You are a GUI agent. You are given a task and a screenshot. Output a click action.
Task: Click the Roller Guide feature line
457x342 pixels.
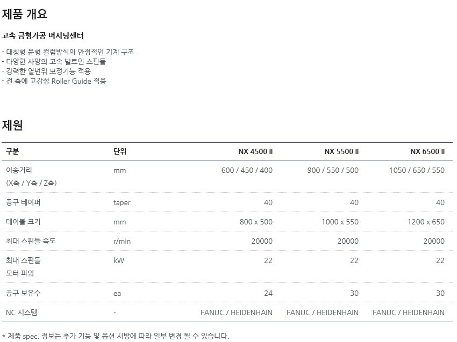point(54,81)
